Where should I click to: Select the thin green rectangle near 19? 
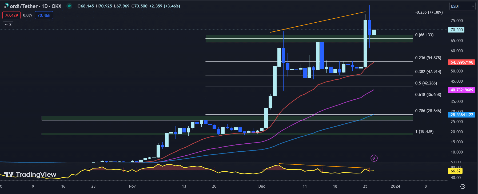click(x=227, y=134)
